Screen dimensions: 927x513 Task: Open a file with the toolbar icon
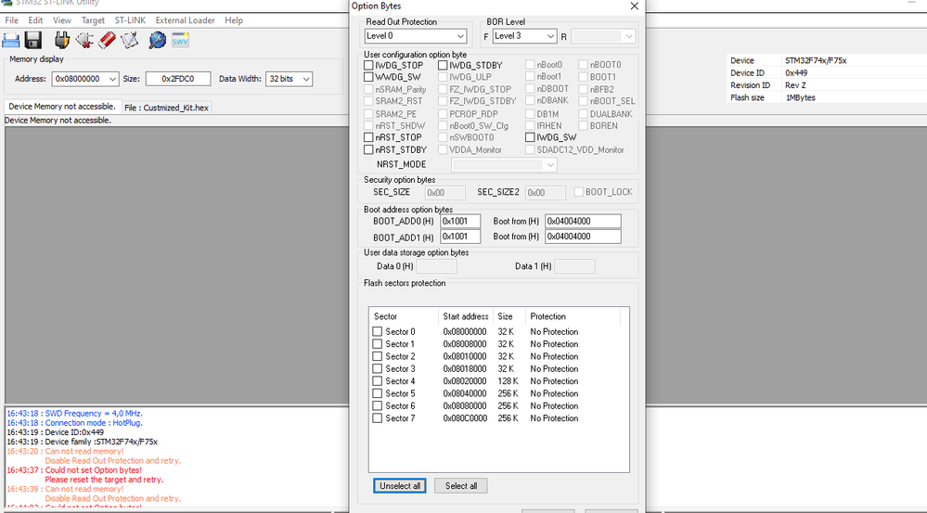pyautogui.click(x=10, y=40)
